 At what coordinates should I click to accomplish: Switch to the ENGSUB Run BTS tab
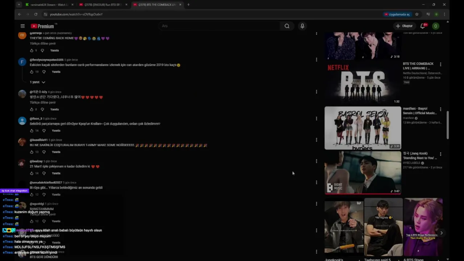pyautogui.click(x=103, y=5)
